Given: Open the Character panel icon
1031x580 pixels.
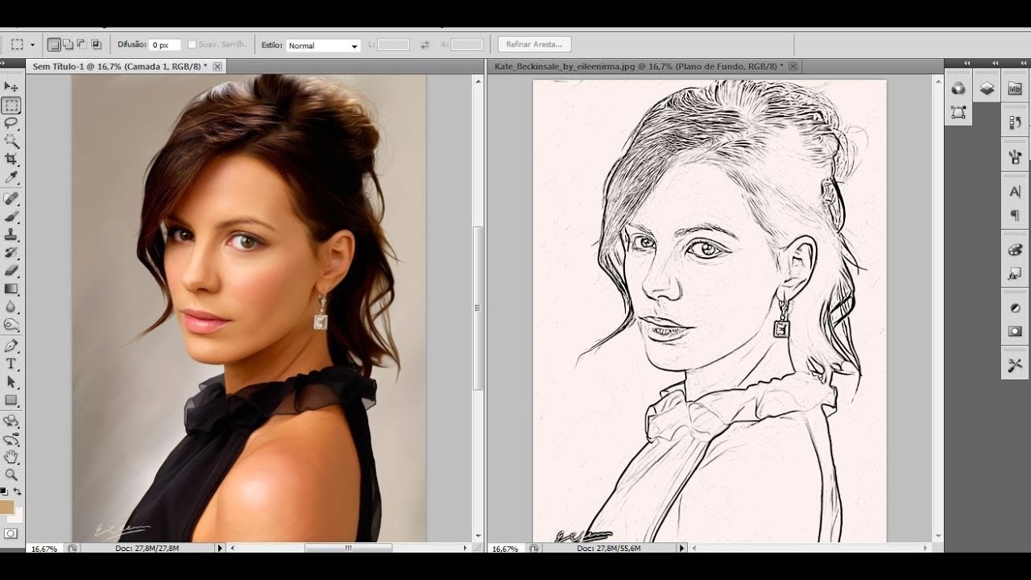Looking at the screenshot, I should tap(1017, 189).
